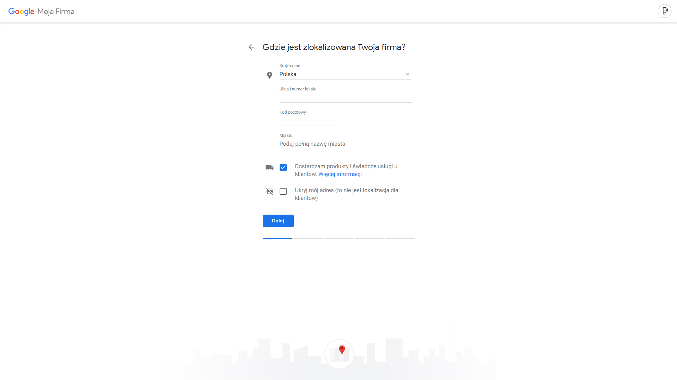Click the delivery truck icon
This screenshot has height=380, width=677.
click(x=269, y=167)
